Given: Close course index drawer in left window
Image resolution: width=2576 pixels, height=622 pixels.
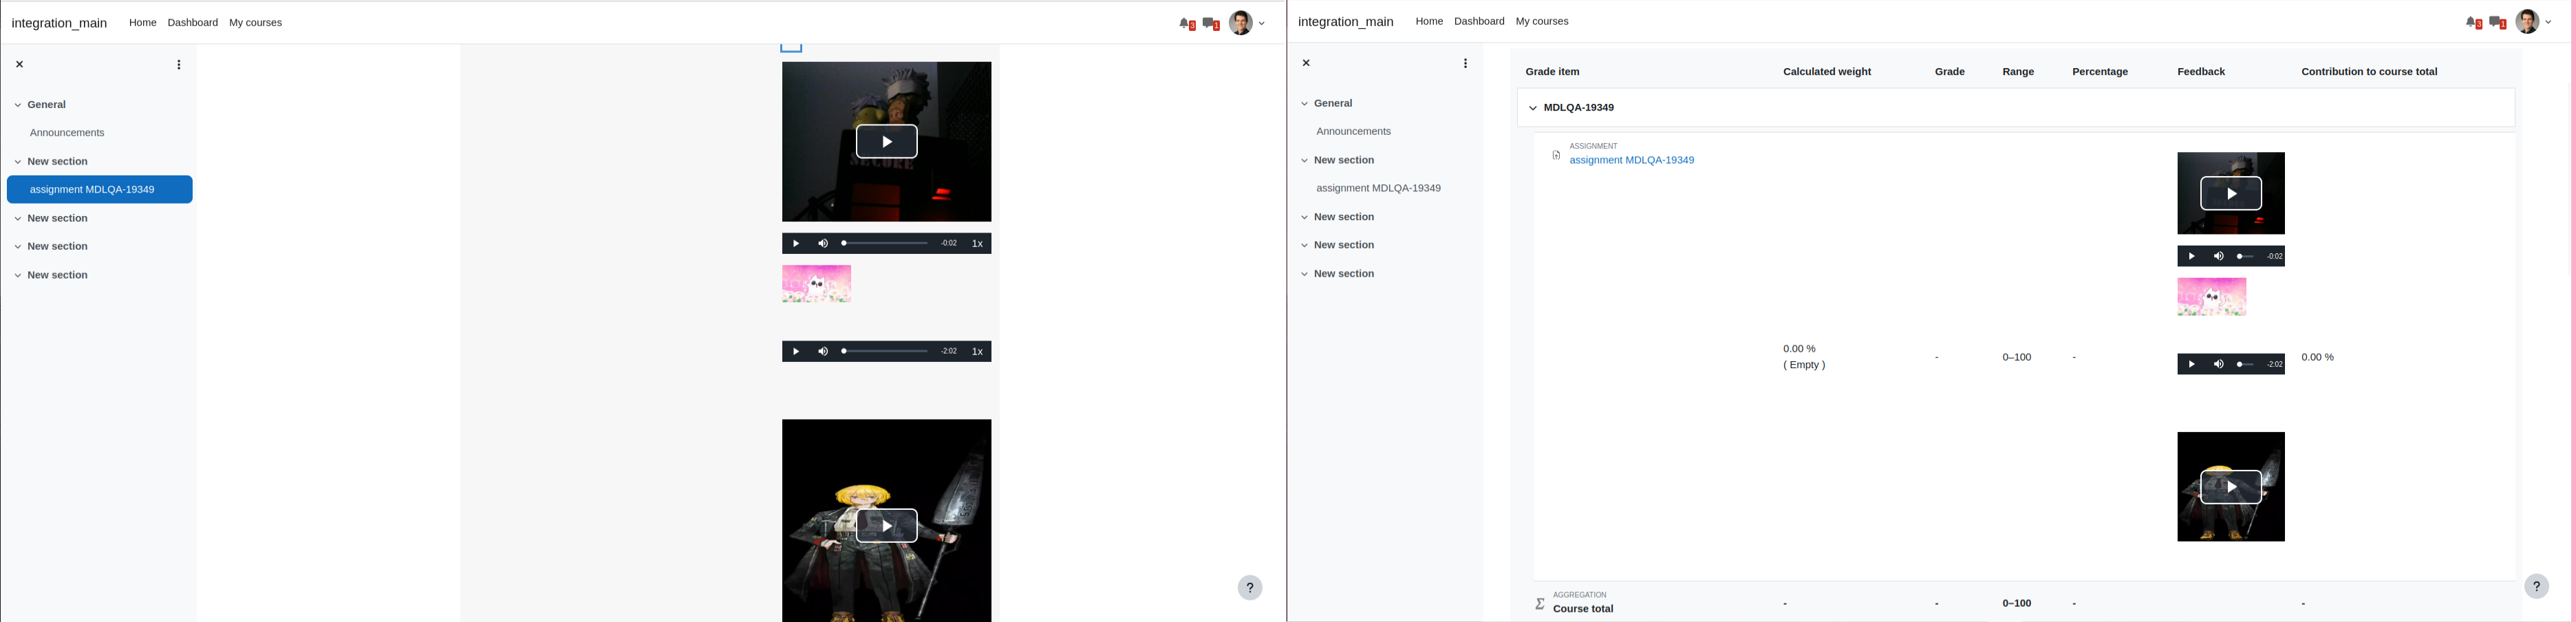Looking at the screenshot, I should (19, 64).
